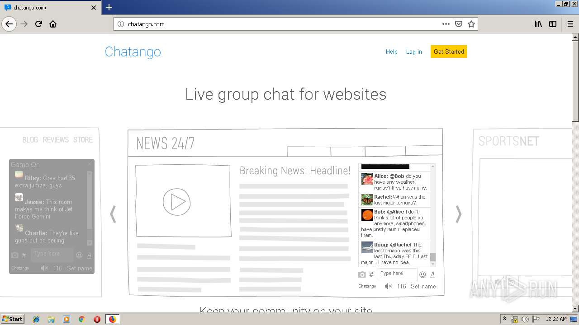Click the NEWS 24/7 heading
Viewport: 579px width, 325px height.
tap(166, 143)
